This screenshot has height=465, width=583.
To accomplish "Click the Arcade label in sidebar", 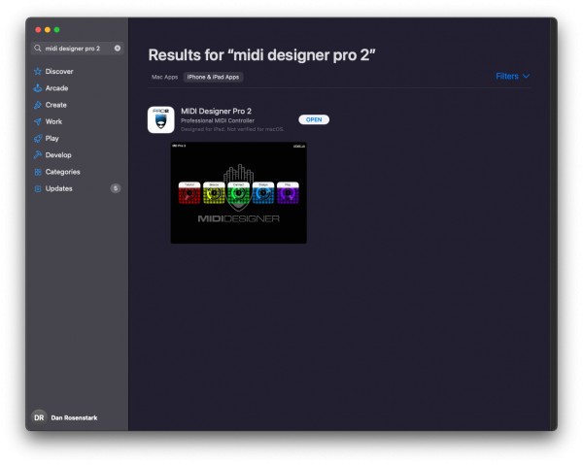I will coord(56,88).
